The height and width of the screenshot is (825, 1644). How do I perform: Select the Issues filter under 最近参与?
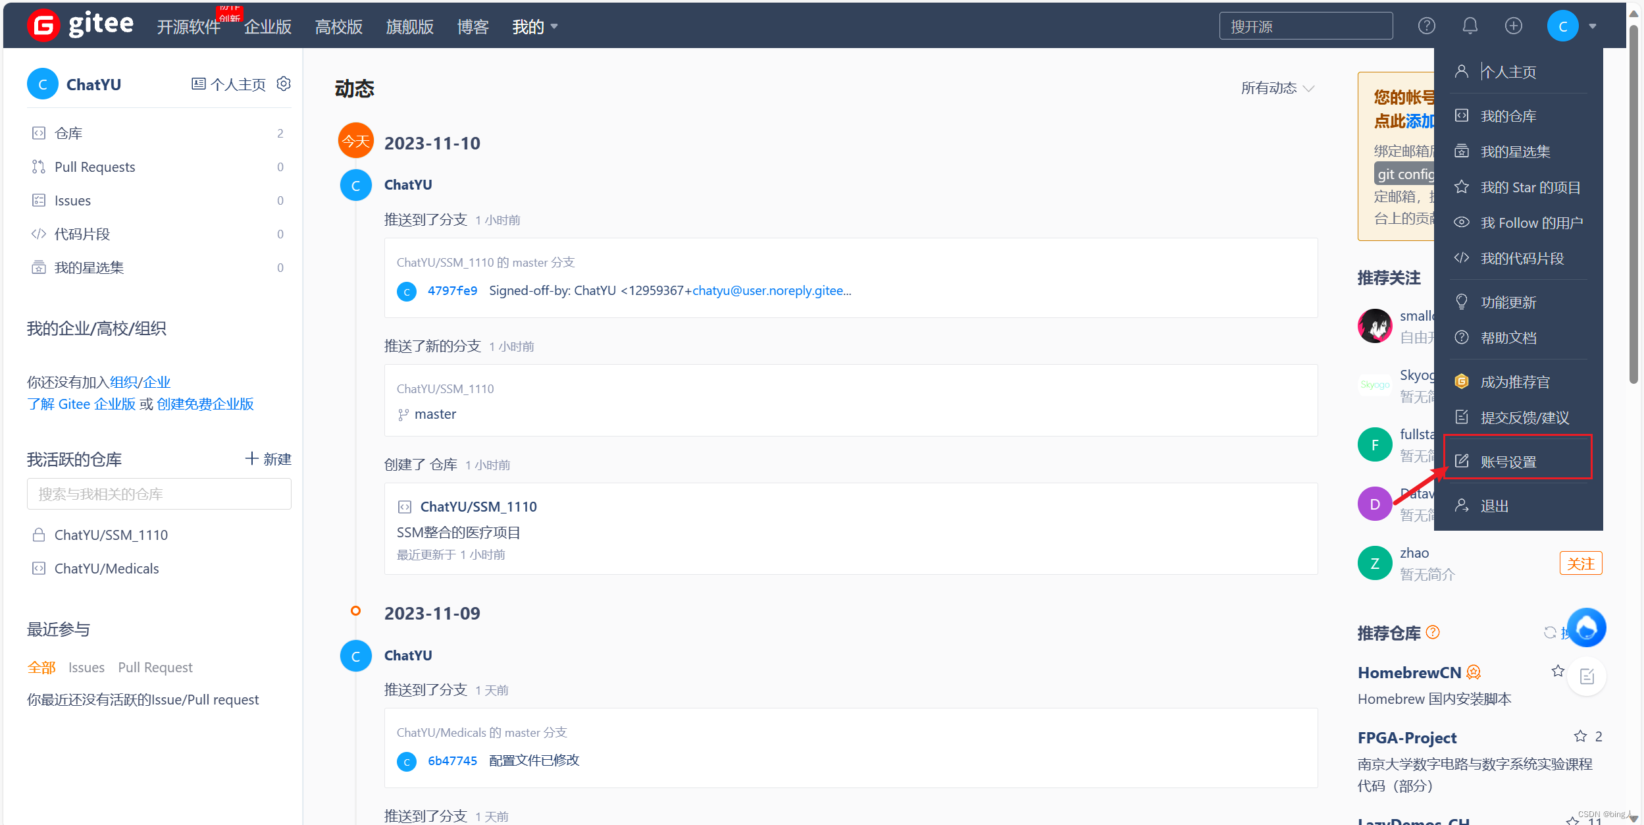pyautogui.click(x=86, y=667)
